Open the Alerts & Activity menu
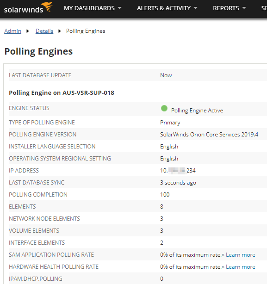Screen dimensions: 267x284 point(167,8)
